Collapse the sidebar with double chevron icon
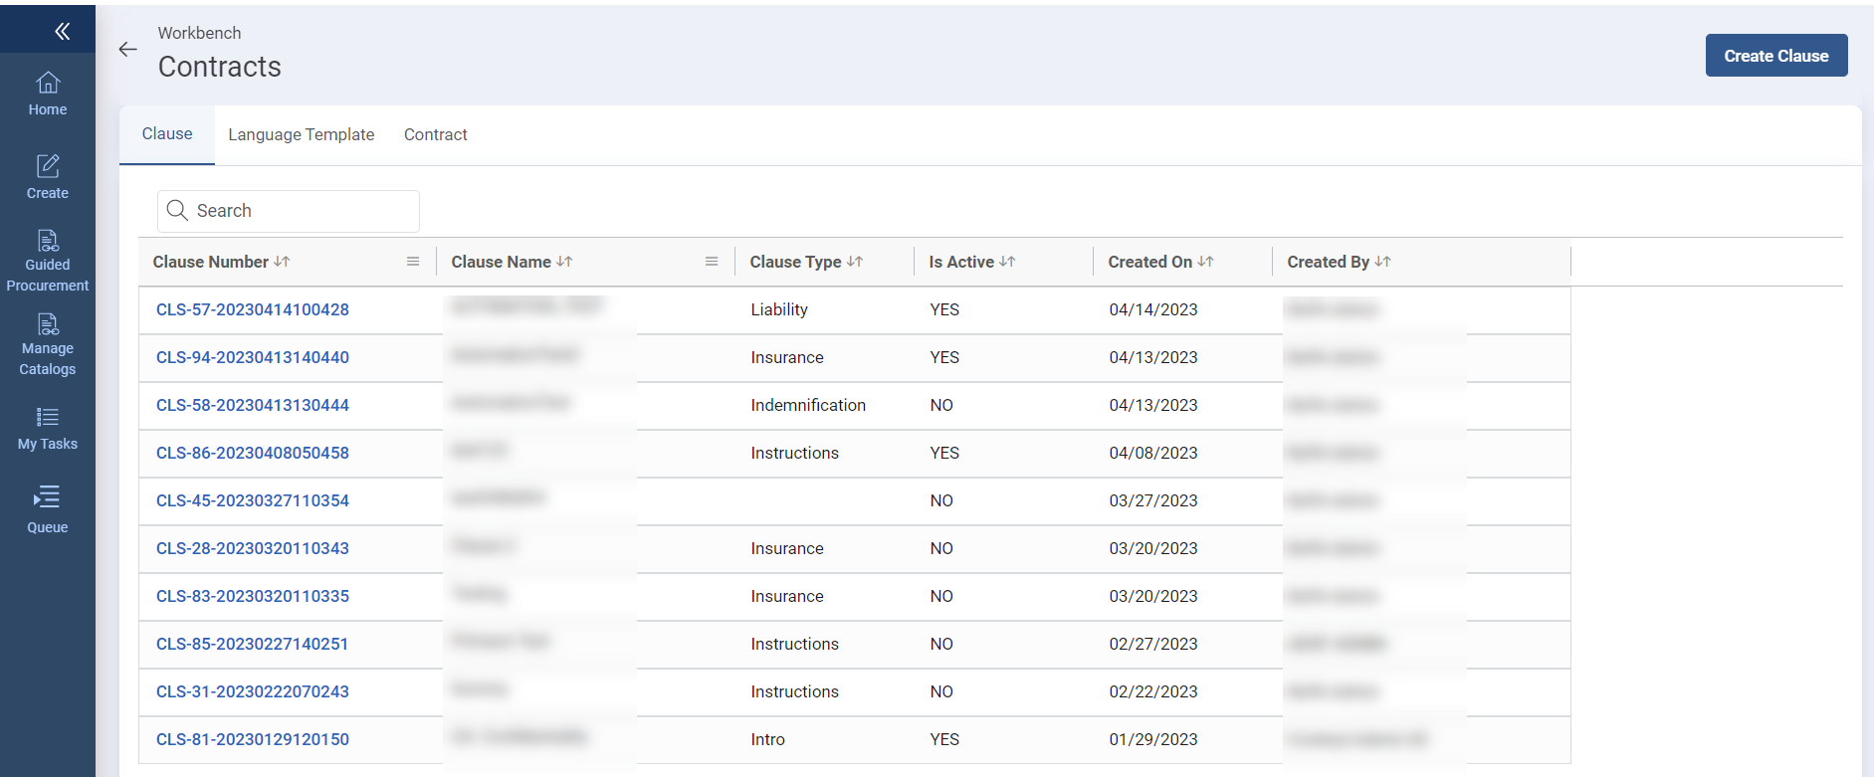1874x777 pixels. coord(62,32)
